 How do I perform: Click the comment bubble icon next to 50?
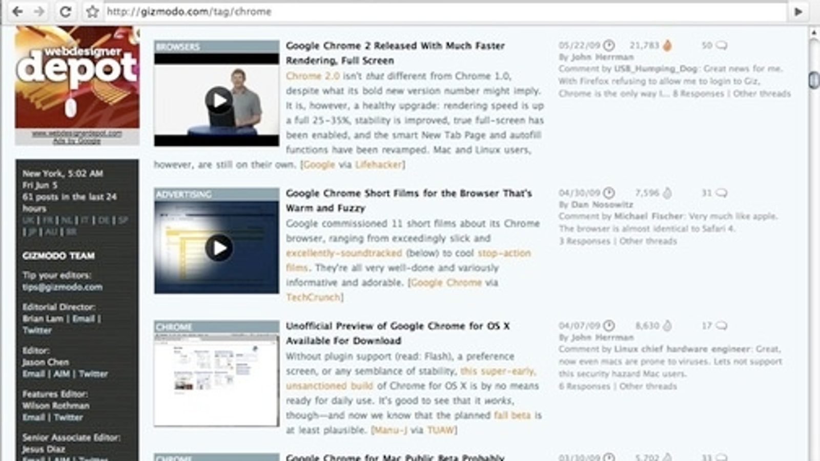(722, 46)
